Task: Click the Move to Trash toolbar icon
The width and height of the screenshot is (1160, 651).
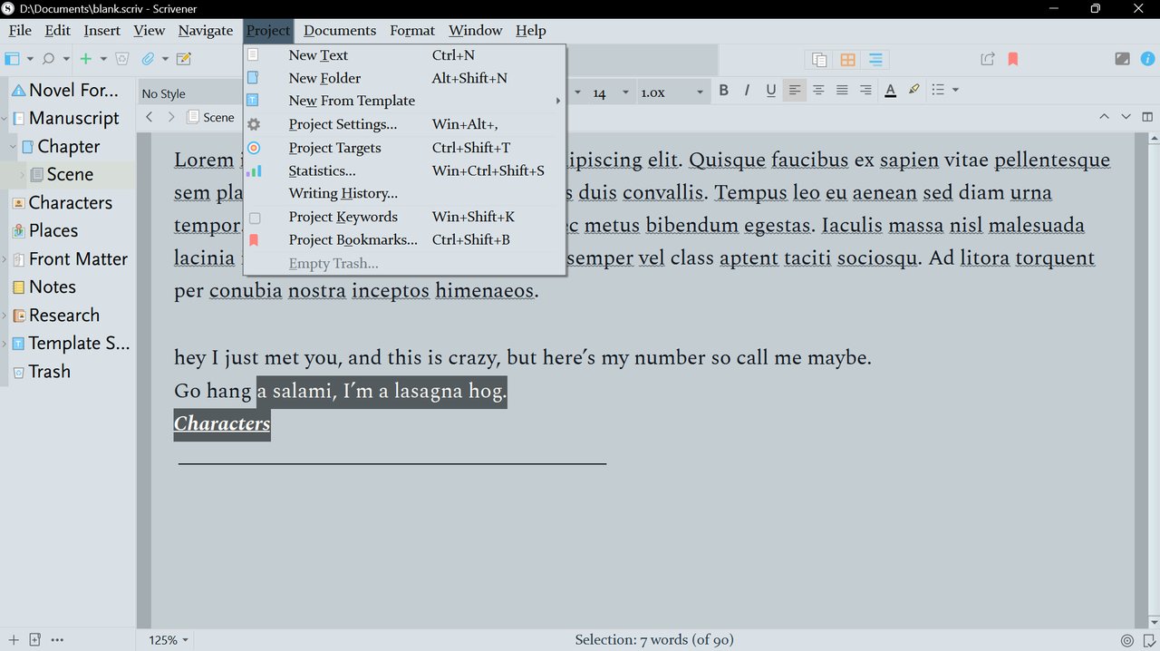Action: click(122, 59)
